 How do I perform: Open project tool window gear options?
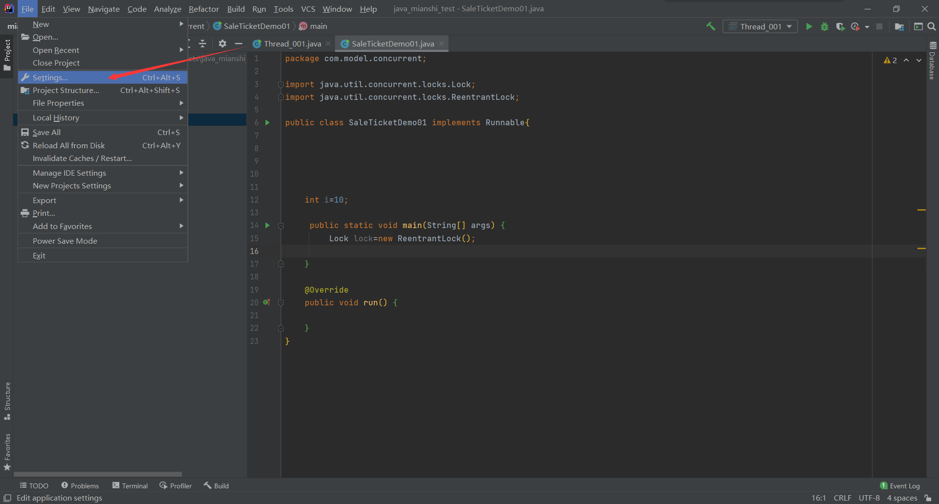click(223, 44)
